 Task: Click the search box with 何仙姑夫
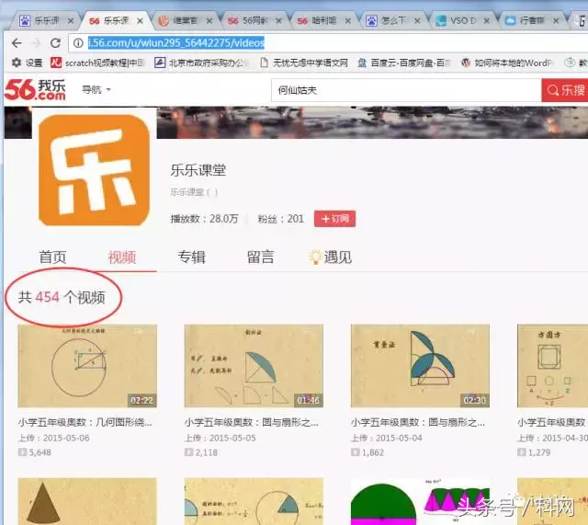tap(406, 90)
